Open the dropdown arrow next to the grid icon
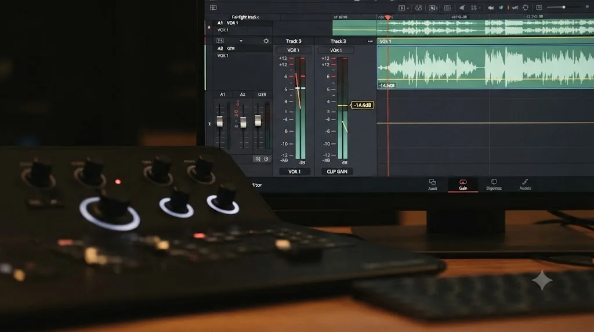This screenshot has height=332, width=594. [x=480, y=8]
